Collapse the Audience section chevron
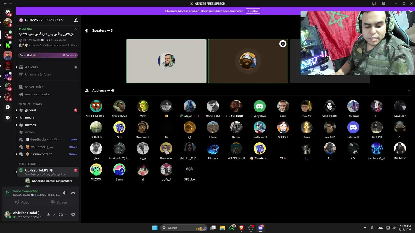This screenshot has width=415, height=233. [x=409, y=91]
